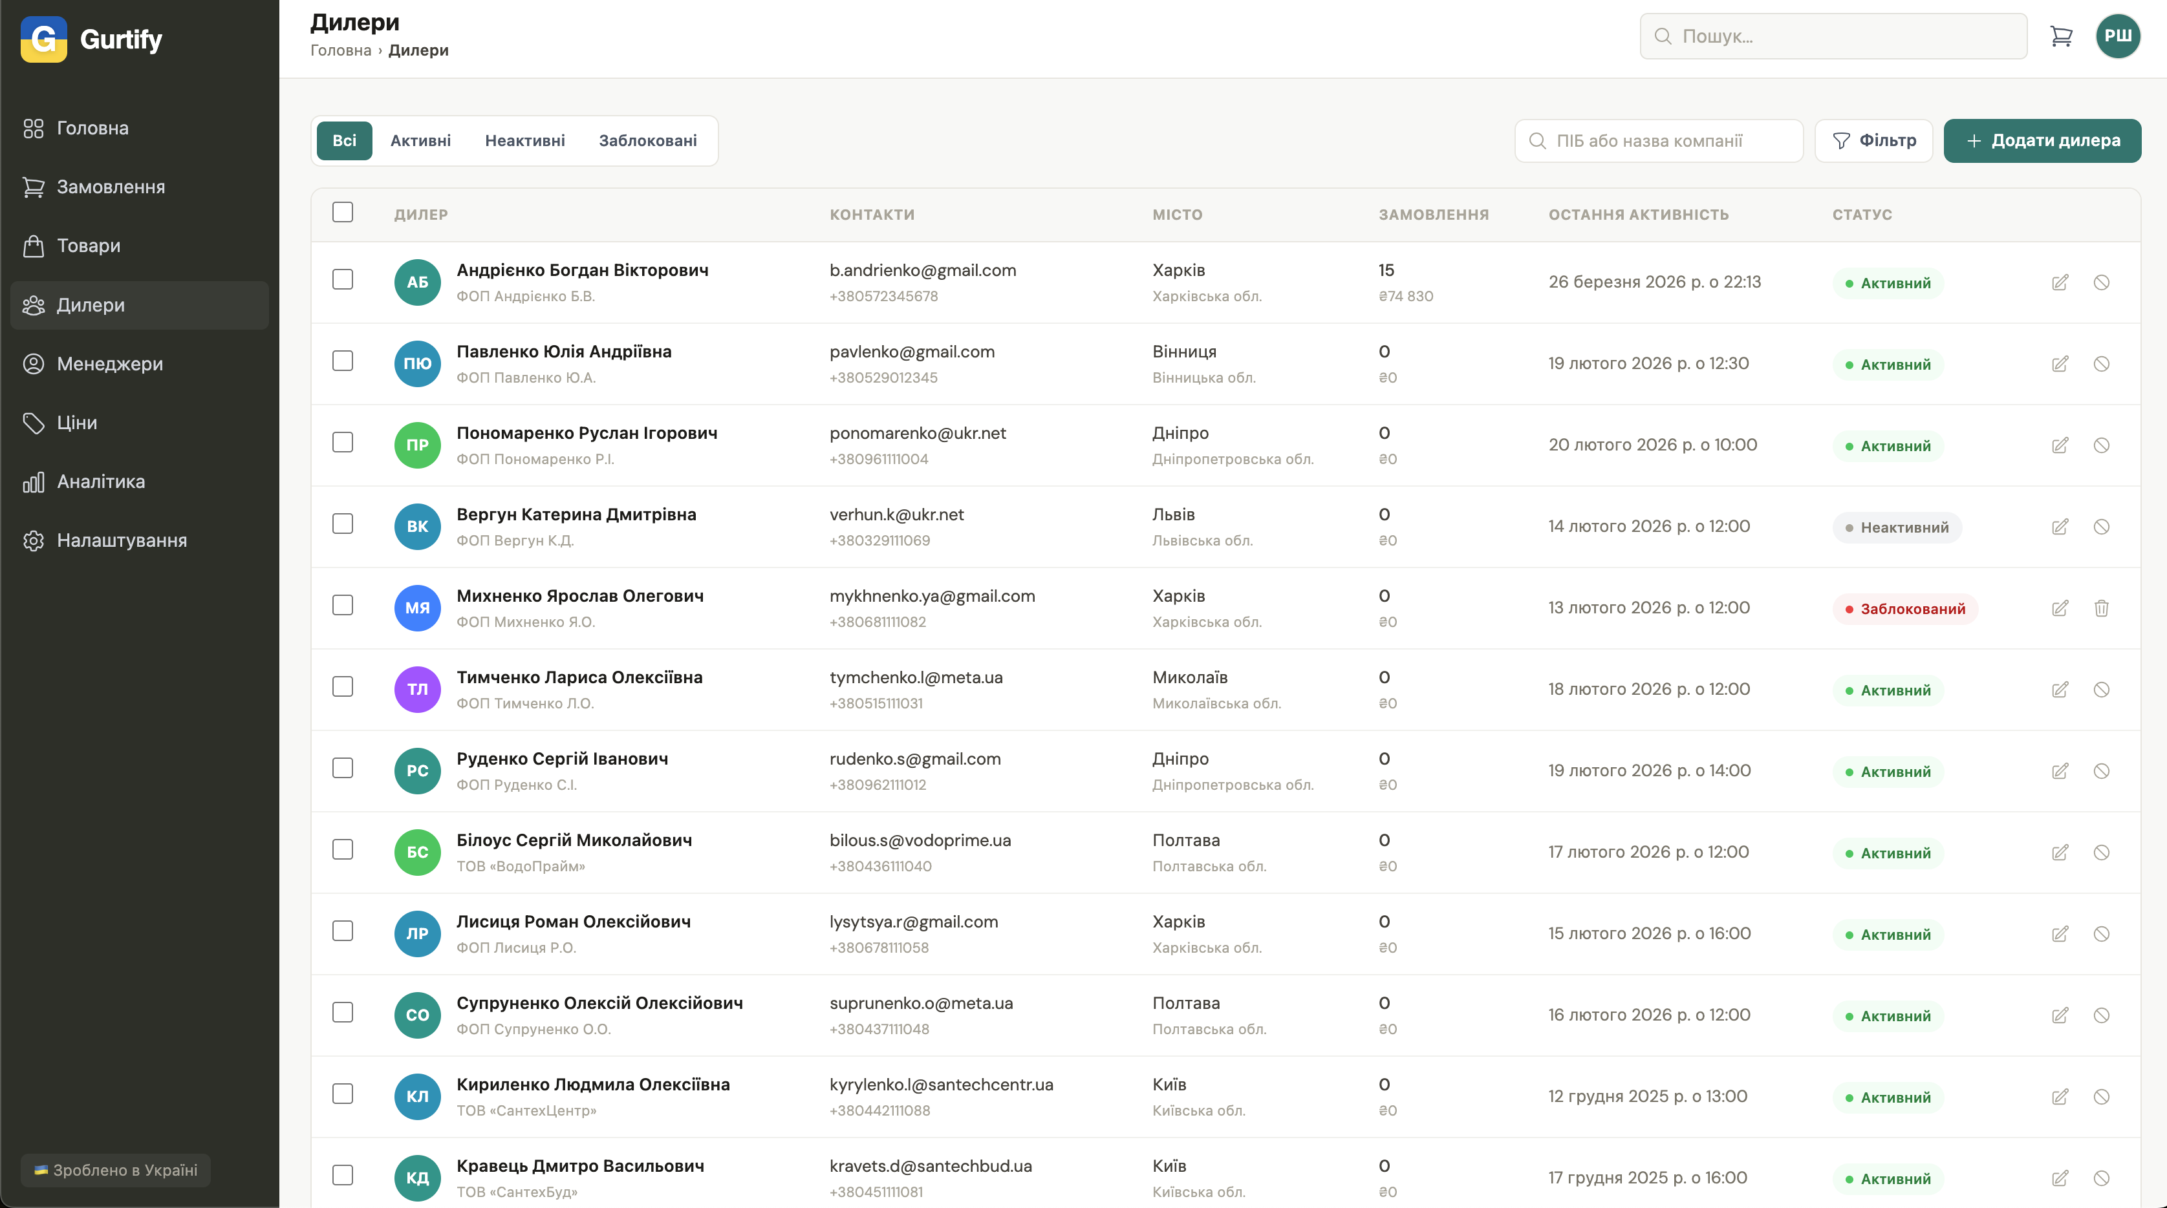Open the shopping cart icon in header
Image resolution: width=2167 pixels, height=1208 pixels.
tap(2061, 36)
